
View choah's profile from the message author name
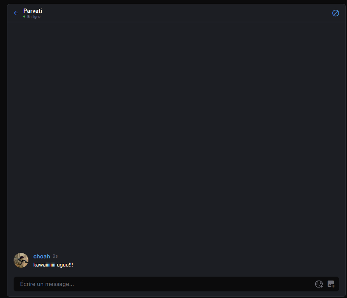42,256
